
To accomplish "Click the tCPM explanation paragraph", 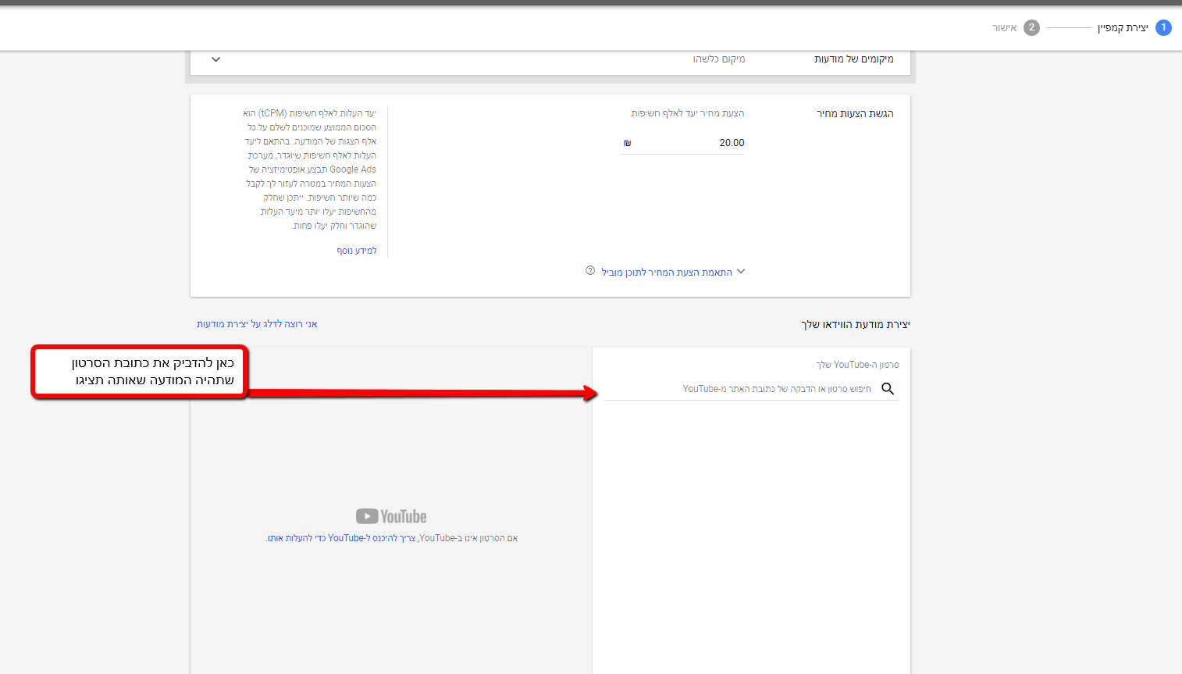I will (310, 169).
